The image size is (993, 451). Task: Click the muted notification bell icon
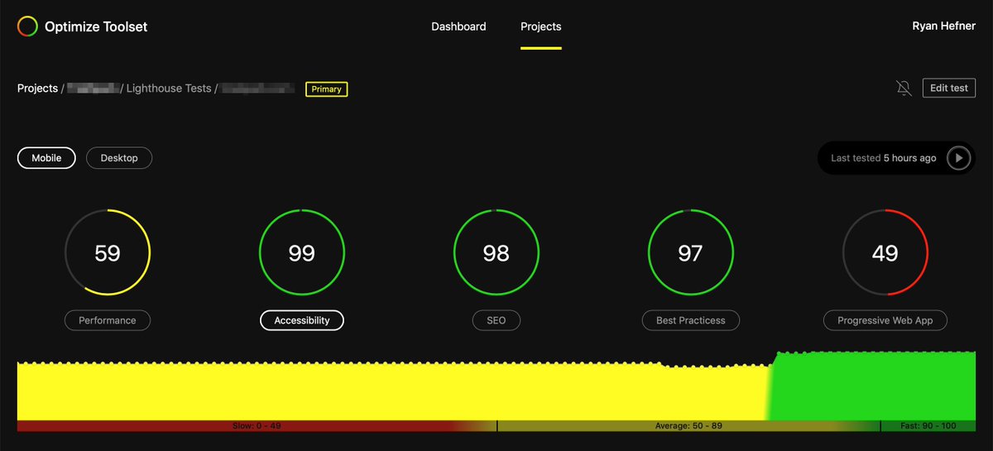pos(904,89)
